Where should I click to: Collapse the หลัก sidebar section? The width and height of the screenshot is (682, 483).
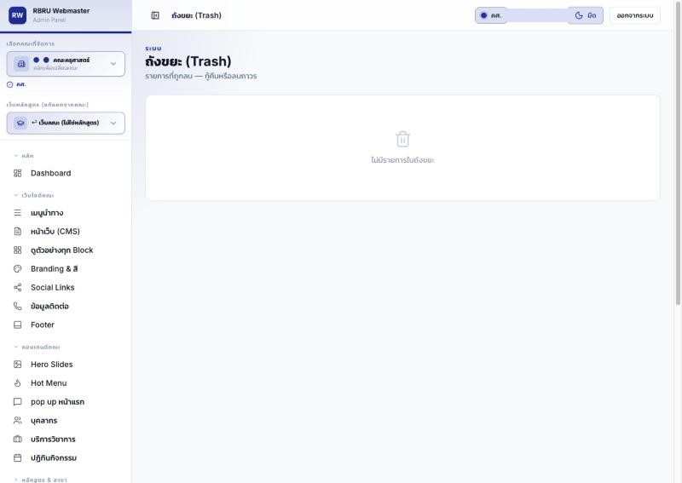[x=24, y=156]
